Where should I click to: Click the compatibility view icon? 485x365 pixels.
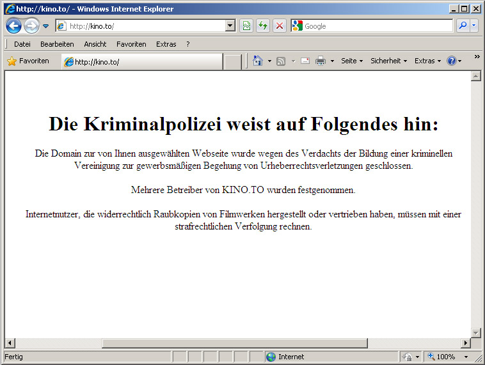pos(246,26)
